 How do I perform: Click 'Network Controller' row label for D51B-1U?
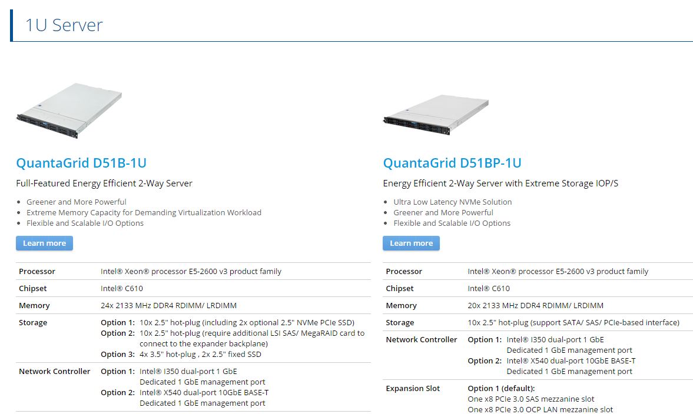pyautogui.click(x=54, y=371)
